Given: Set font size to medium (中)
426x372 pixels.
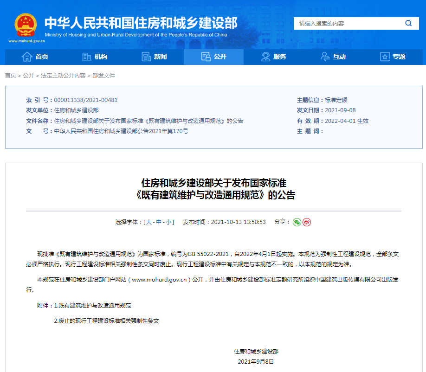Looking at the screenshot, I should pos(159,222).
